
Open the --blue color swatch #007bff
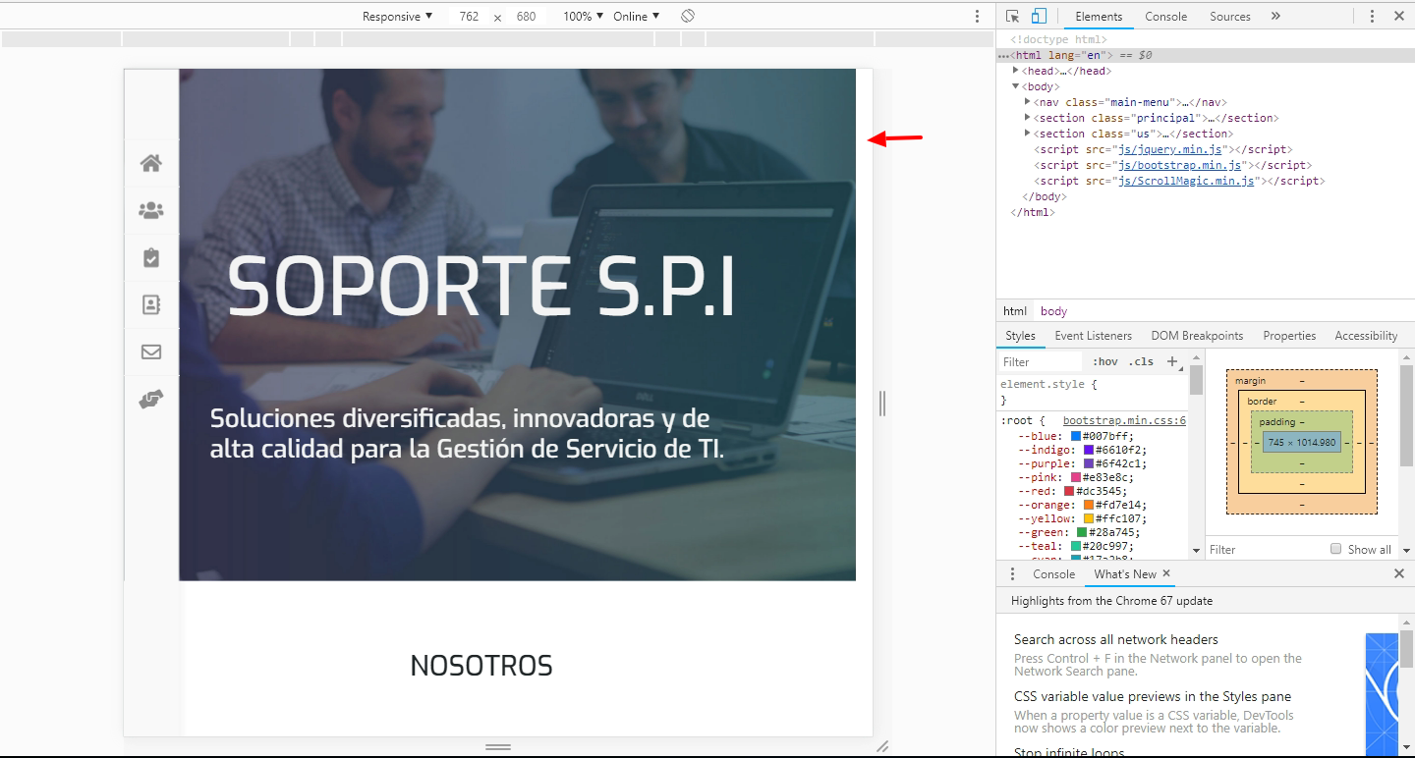point(1076,436)
